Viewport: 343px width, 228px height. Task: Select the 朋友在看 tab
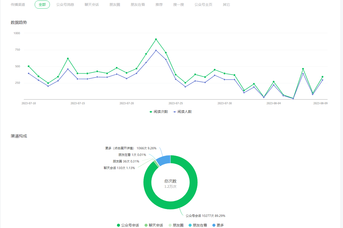[x=138, y=5]
